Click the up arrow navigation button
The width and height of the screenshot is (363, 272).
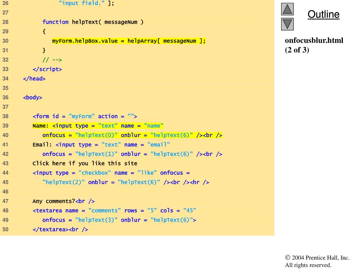(287, 9)
